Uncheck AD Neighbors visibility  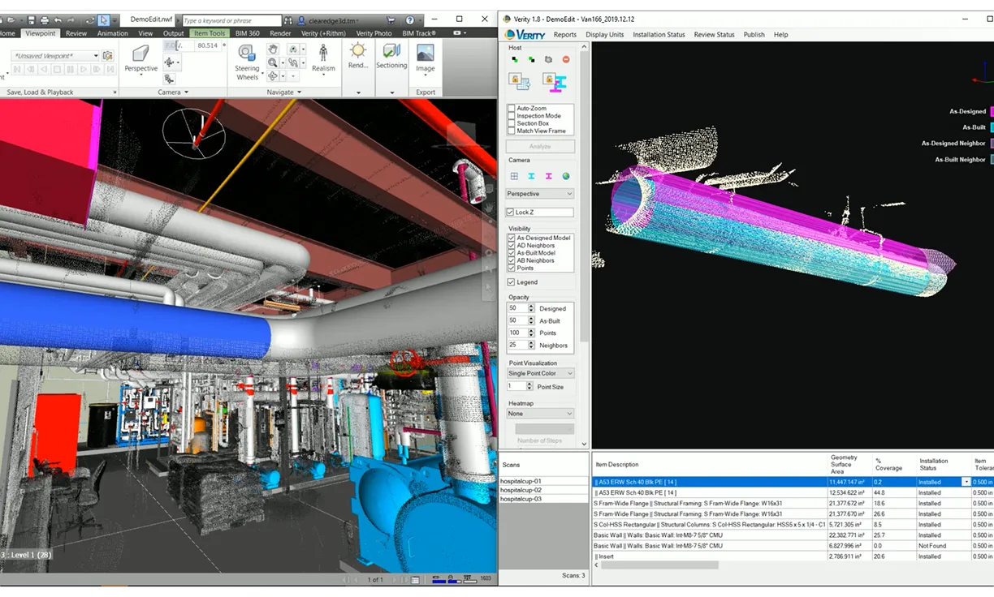coord(512,245)
